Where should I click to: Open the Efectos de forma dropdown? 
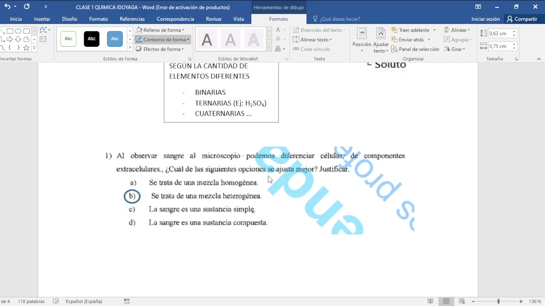click(x=160, y=49)
